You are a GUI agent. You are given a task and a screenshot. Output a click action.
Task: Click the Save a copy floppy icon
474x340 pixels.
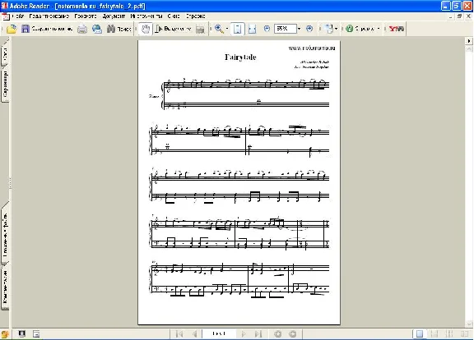pyautogui.click(x=26, y=29)
